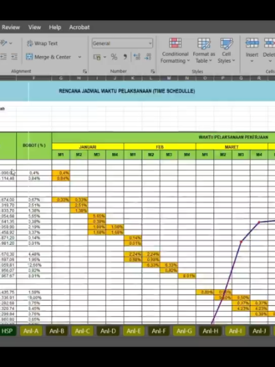This screenshot has height=367, width=275.
Task: Switch to the Anl-C sheet tab
Action: 82,331
